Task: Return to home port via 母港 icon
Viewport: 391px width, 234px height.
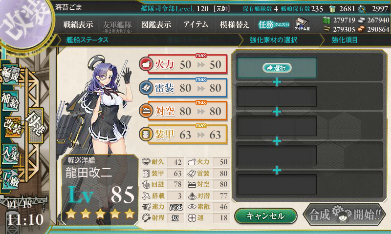Action: coord(36,125)
